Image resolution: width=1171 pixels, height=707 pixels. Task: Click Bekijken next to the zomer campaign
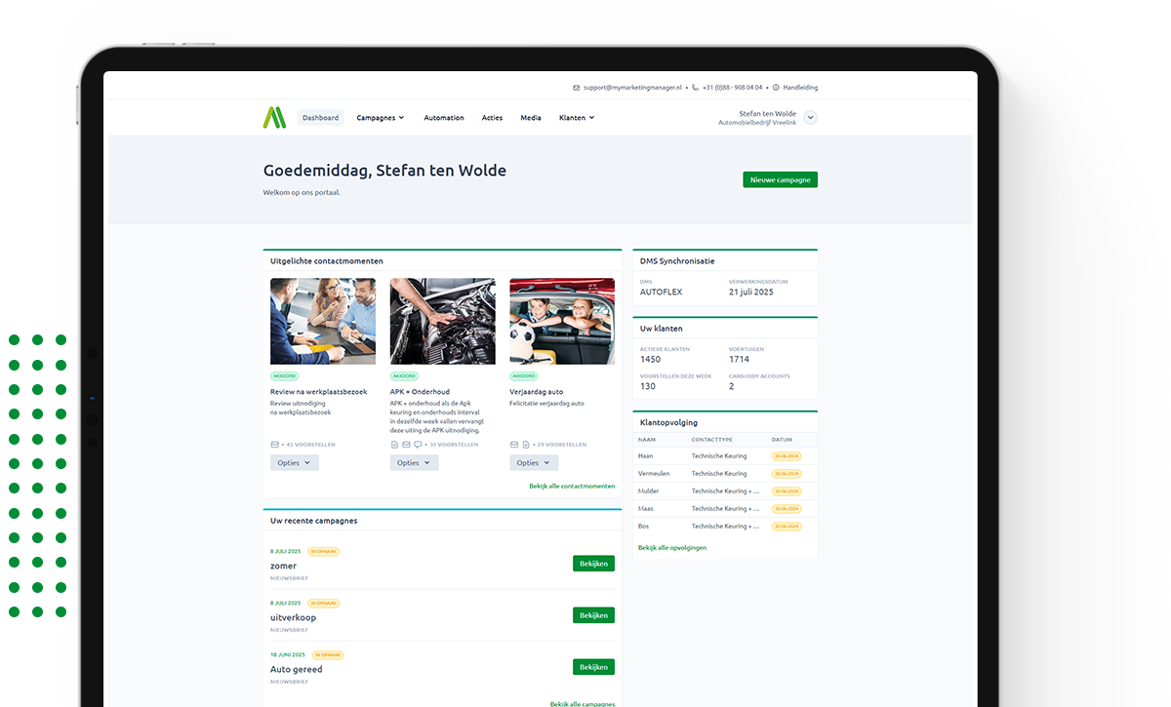(593, 563)
